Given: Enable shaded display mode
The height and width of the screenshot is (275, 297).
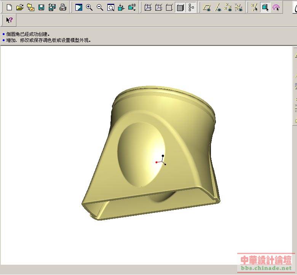Looking at the screenshot, I should tap(180, 7).
